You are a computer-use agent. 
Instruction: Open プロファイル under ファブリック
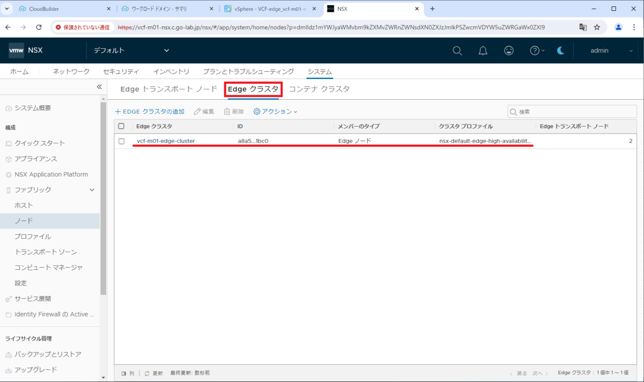33,237
